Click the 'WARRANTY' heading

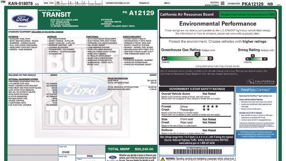(128, 58)
